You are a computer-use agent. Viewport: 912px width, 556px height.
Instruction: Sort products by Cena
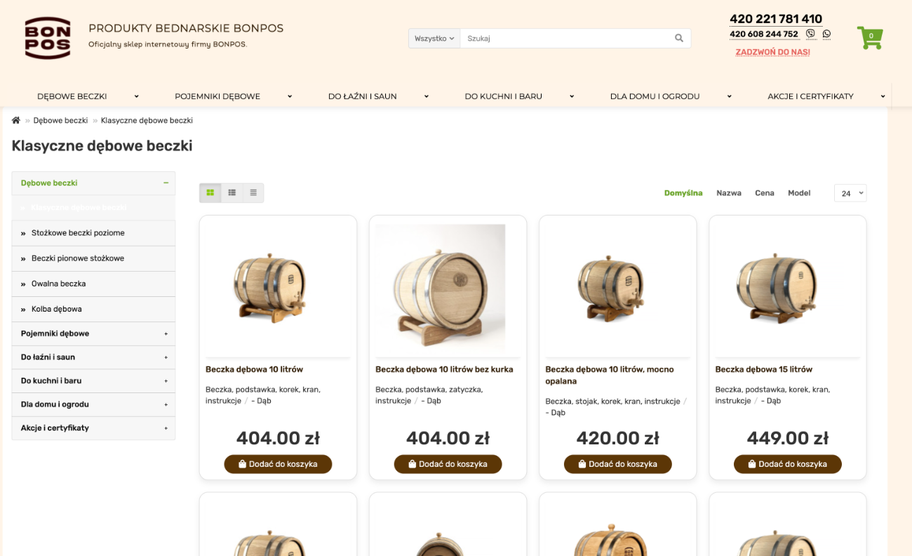pyautogui.click(x=765, y=193)
